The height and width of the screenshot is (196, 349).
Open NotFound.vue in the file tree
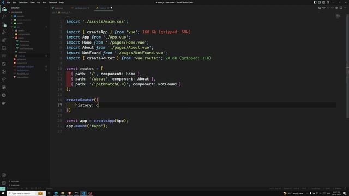[26, 48]
